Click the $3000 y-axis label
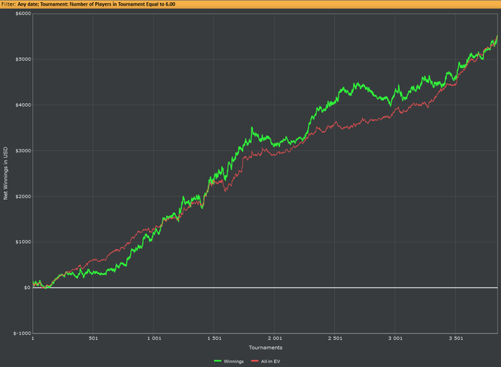Image resolution: width=501 pixels, height=367 pixels. (23, 150)
